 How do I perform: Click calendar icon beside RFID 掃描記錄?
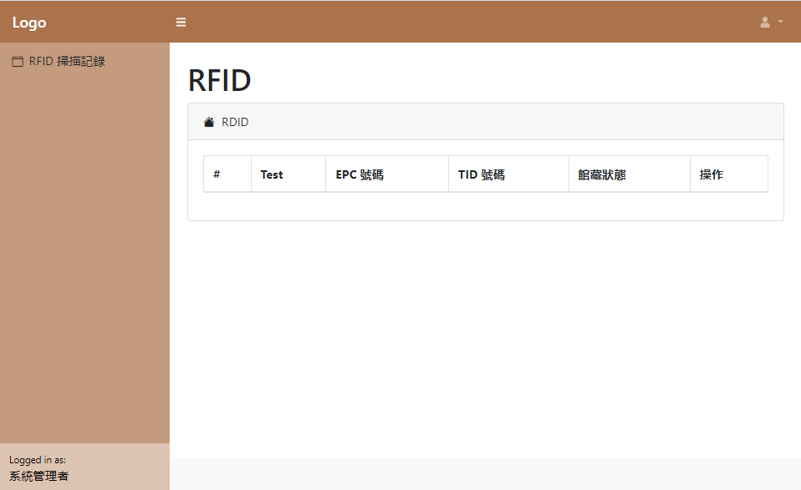(18, 61)
